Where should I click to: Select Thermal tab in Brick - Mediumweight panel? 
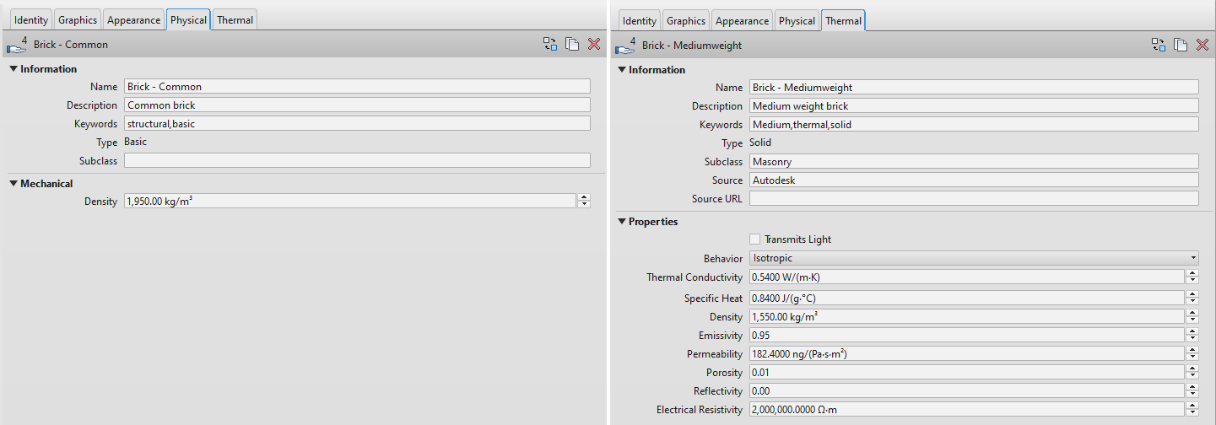pos(843,20)
